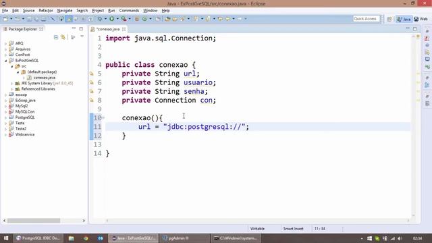Click the New Java Package icon
The width and height of the screenshot is (432, 243).
[137, 19]
